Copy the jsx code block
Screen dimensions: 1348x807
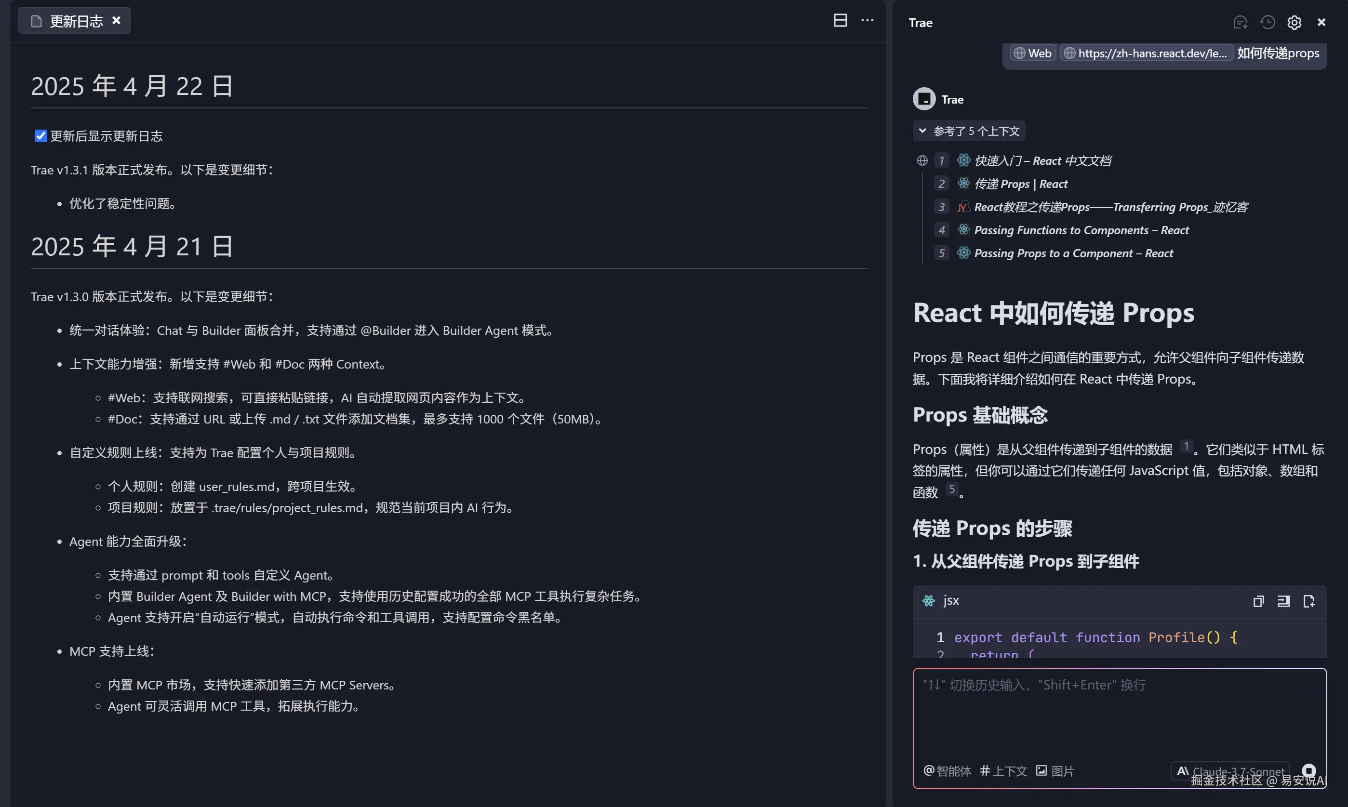pyautogui.click(x=1258, y=601)
